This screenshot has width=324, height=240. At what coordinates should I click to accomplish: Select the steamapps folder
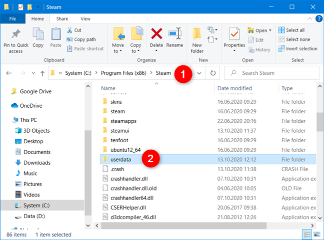click(x=123, y=121)
